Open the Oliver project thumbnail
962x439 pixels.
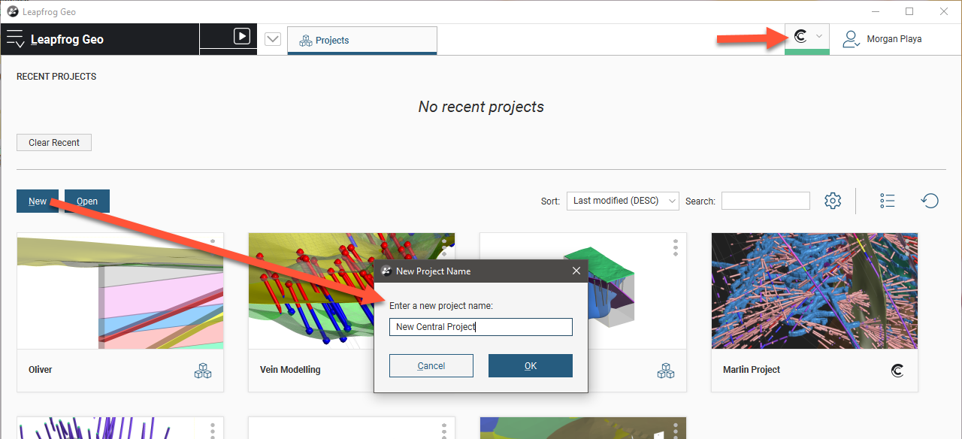tap(120, 291)
